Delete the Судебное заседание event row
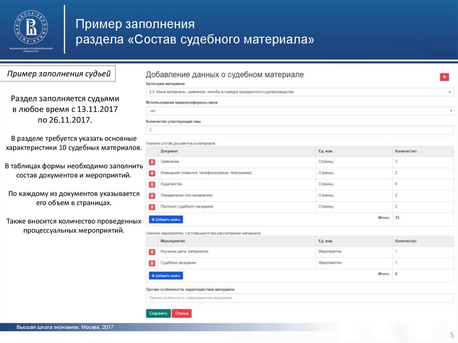 (x=152, y=263)
